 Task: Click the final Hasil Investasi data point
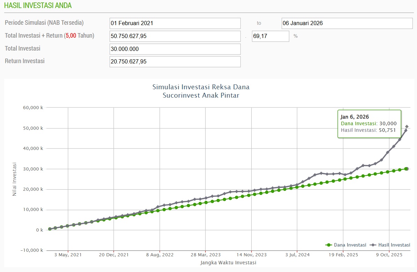point(407,127)
